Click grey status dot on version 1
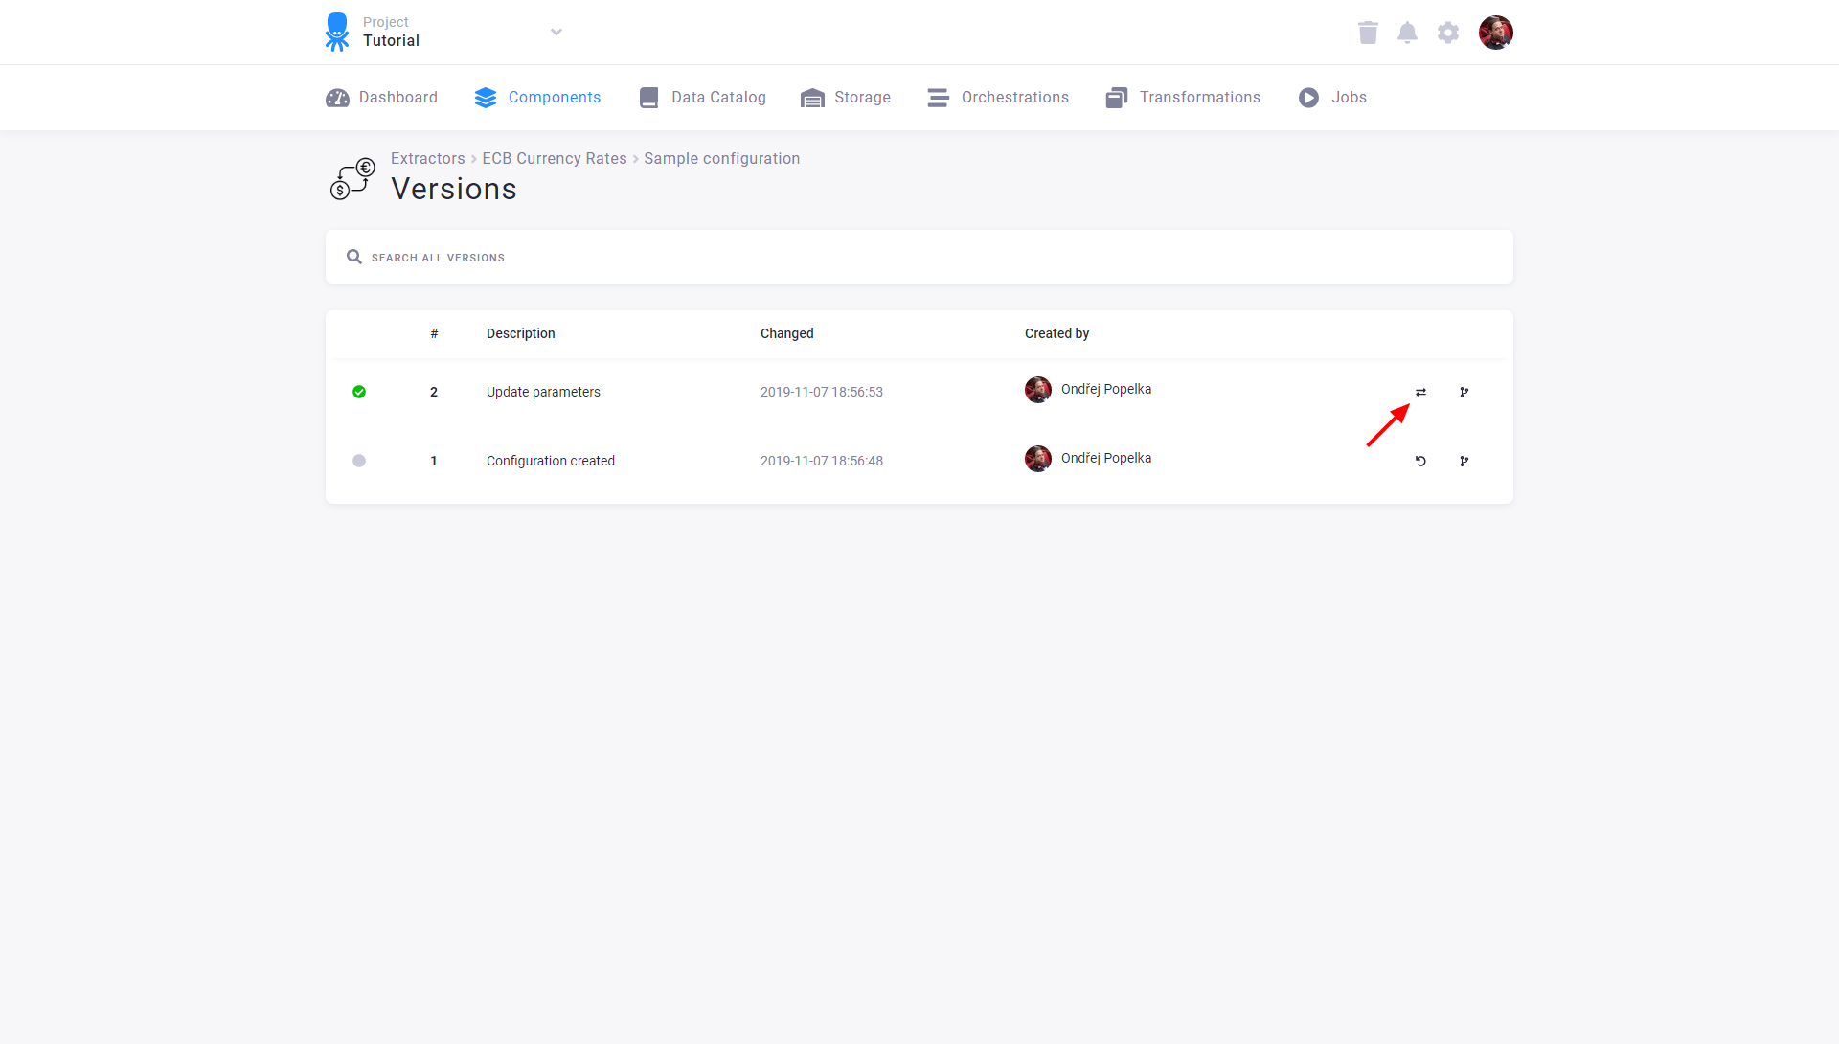 pos(359,461)
